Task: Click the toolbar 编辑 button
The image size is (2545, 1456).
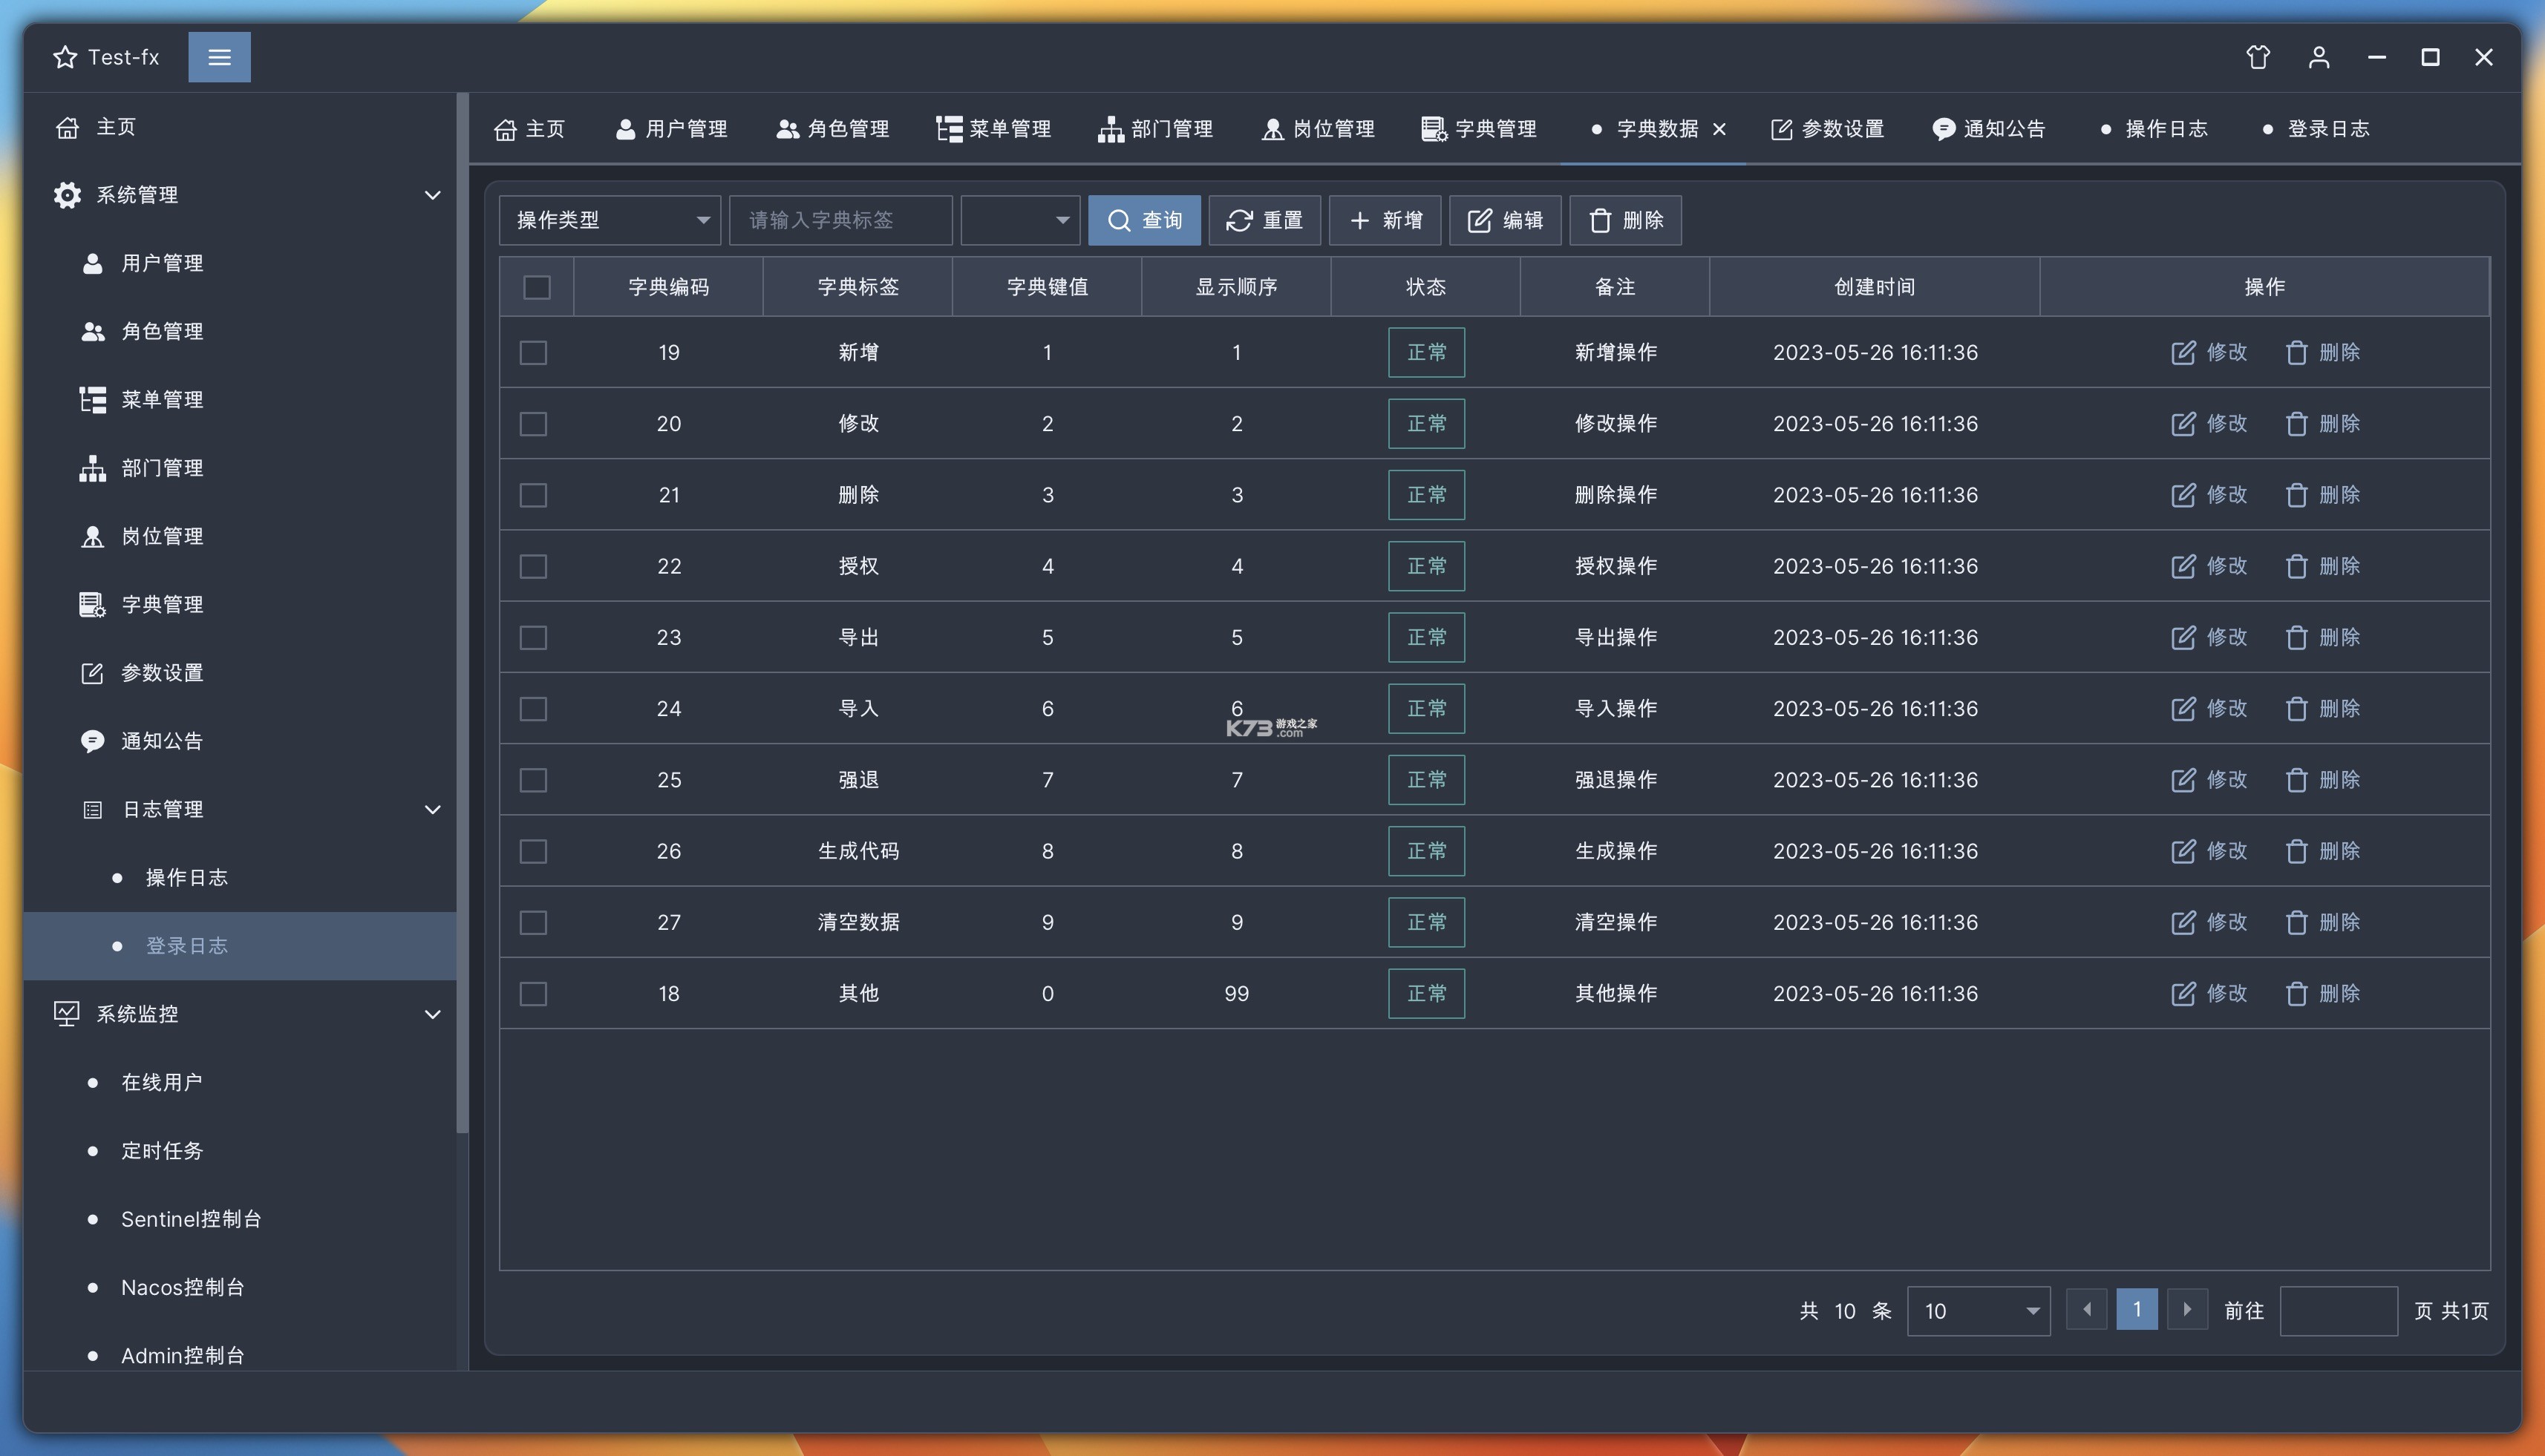Action: pyautogui.click(x=1505, y=220)
